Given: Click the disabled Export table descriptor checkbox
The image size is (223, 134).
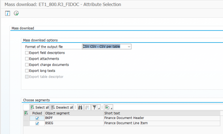Looking at the screenshot, I should [27, 77].
